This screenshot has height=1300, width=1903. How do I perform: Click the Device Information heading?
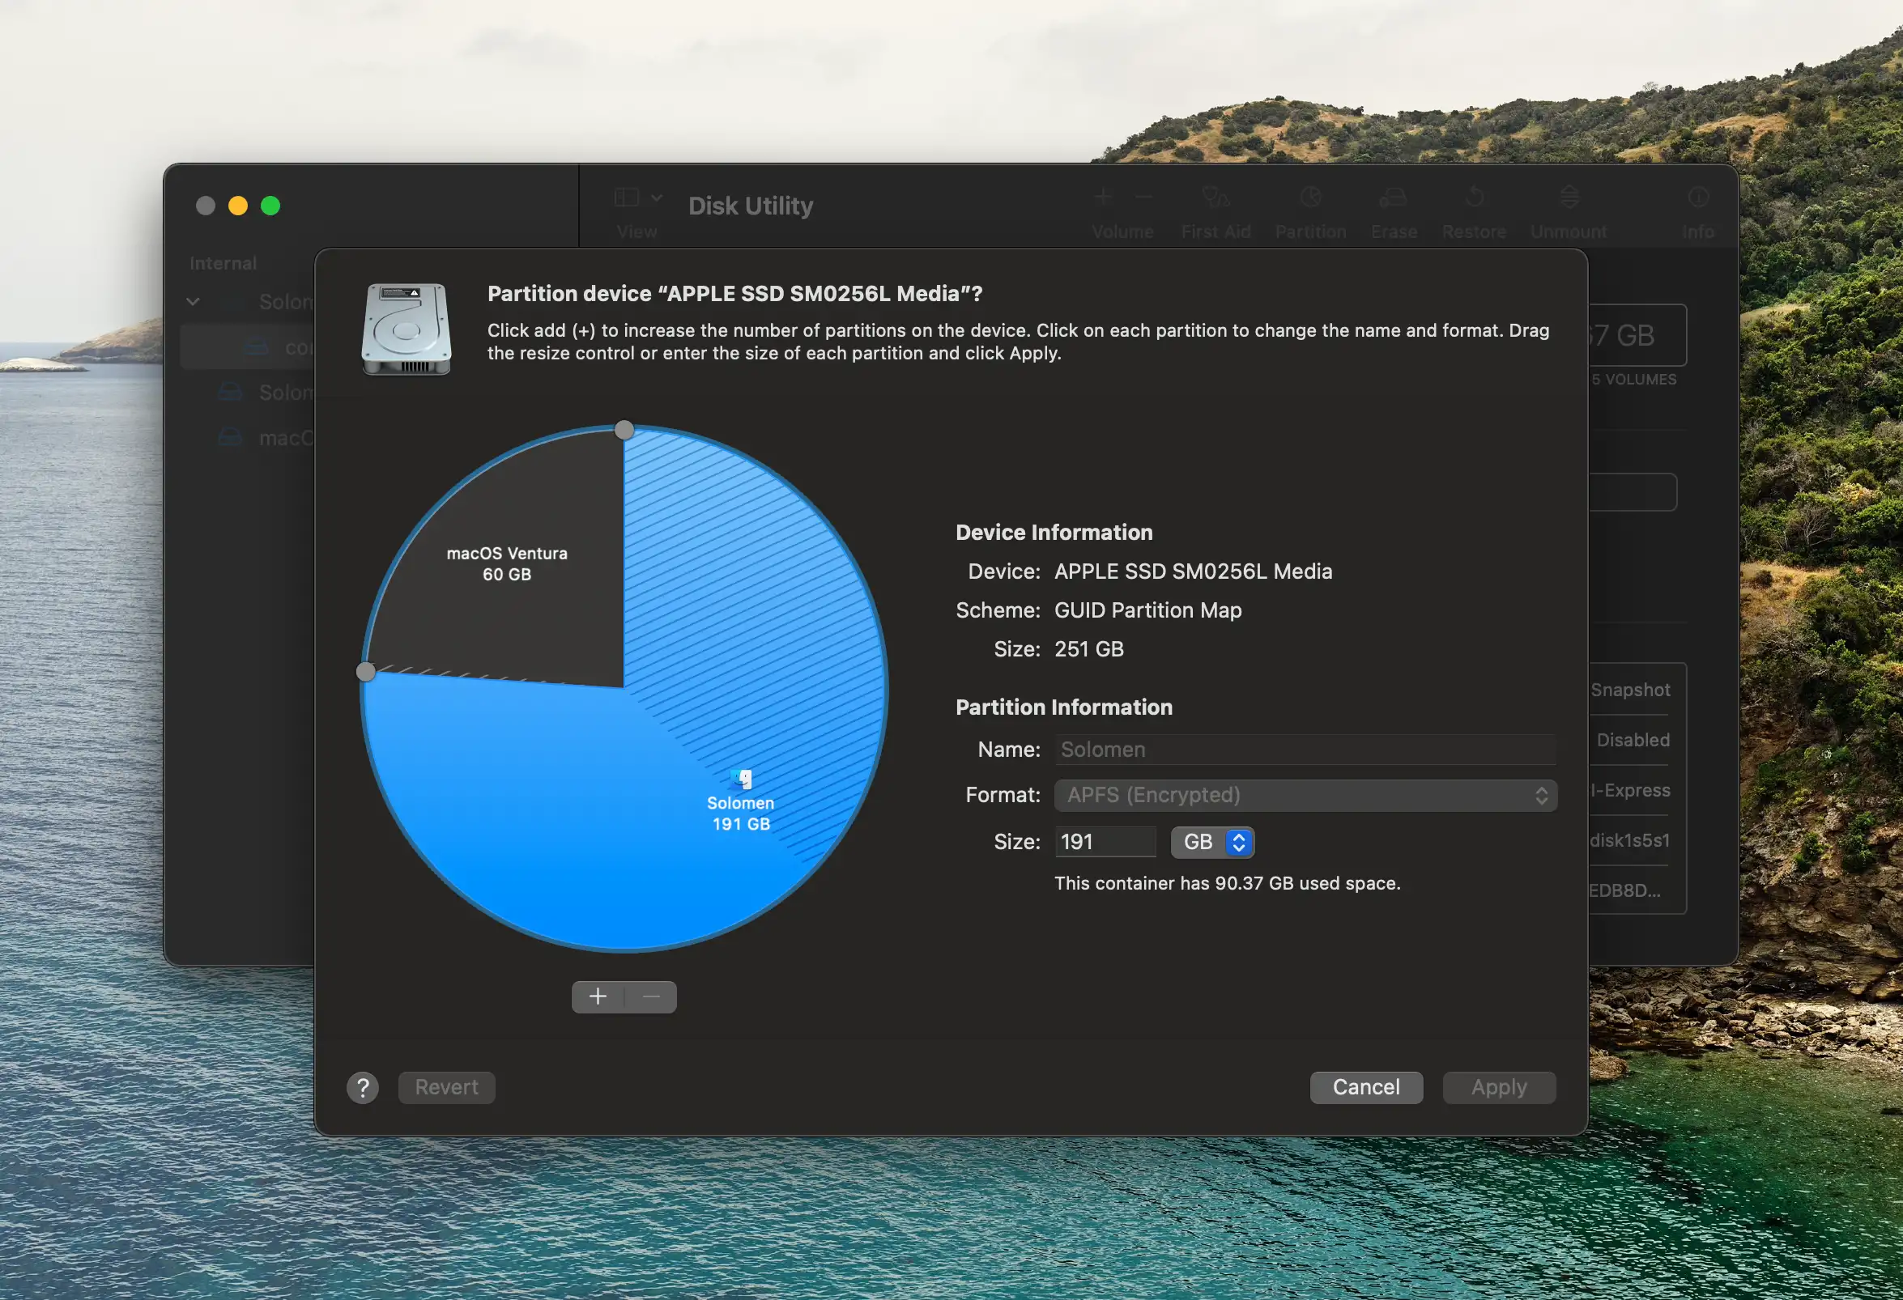click(x=1054, y=532)
